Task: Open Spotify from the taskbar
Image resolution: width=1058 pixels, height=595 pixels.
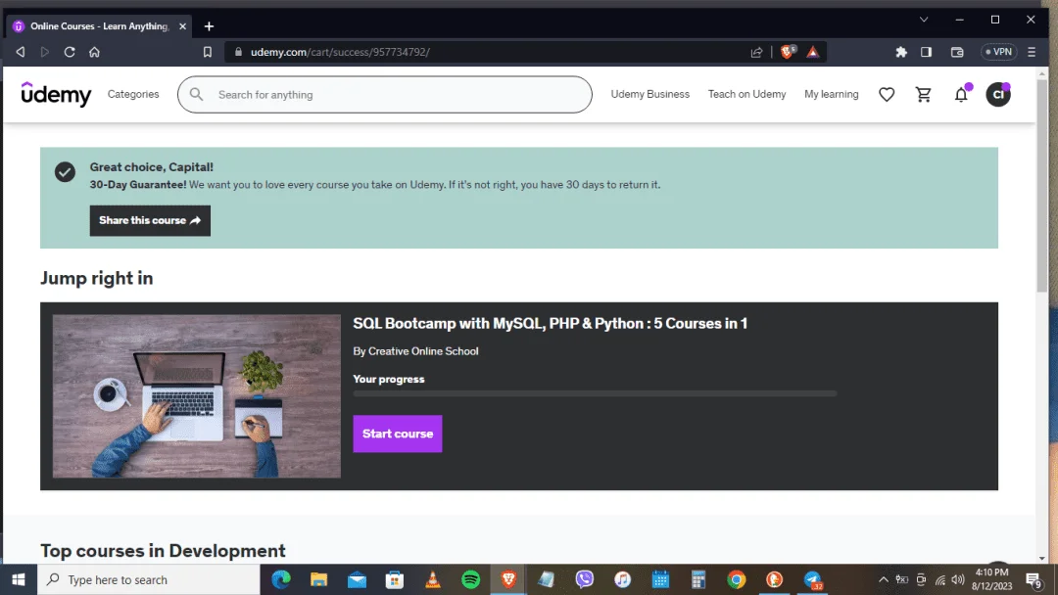Action: pos(471,579)
